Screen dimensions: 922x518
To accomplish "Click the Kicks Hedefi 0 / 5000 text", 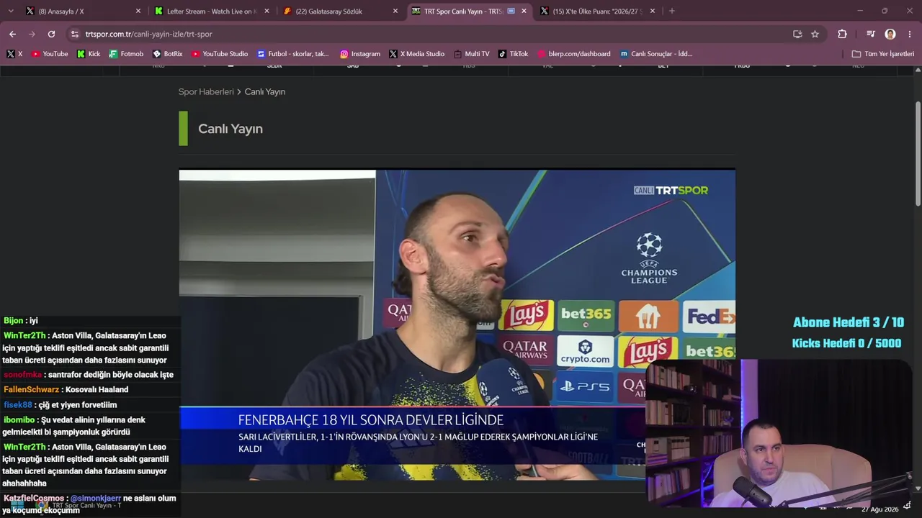I will click(847, 344).
